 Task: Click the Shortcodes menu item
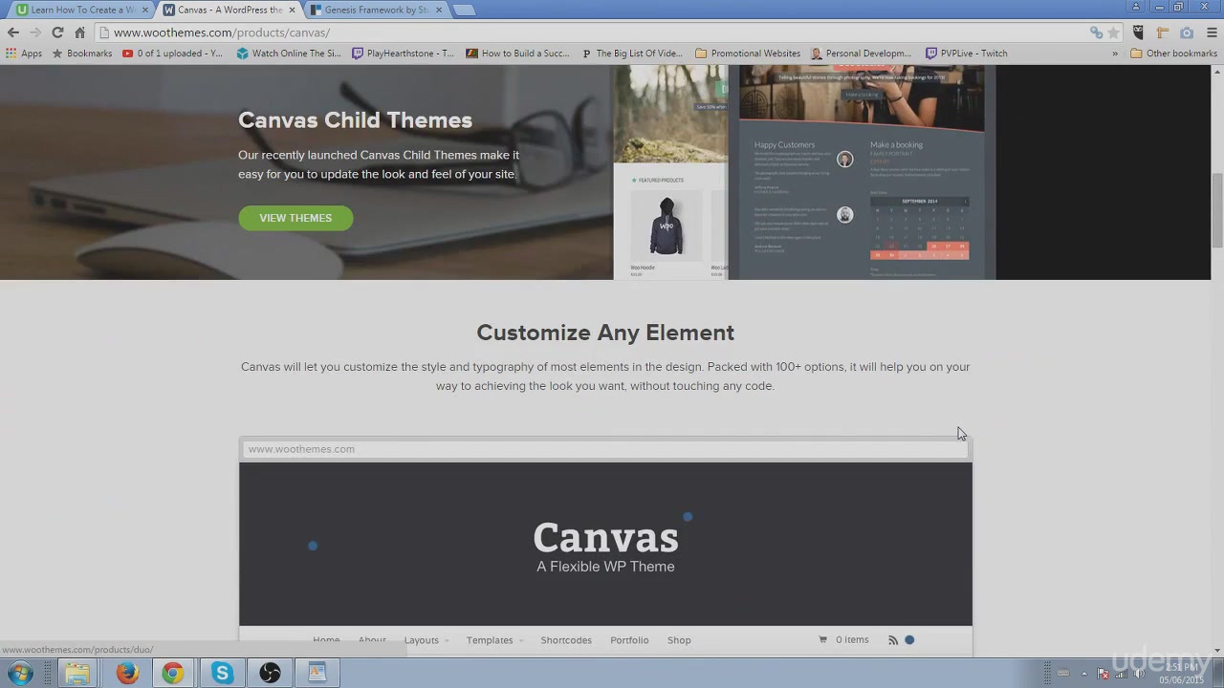pos(566,640)
